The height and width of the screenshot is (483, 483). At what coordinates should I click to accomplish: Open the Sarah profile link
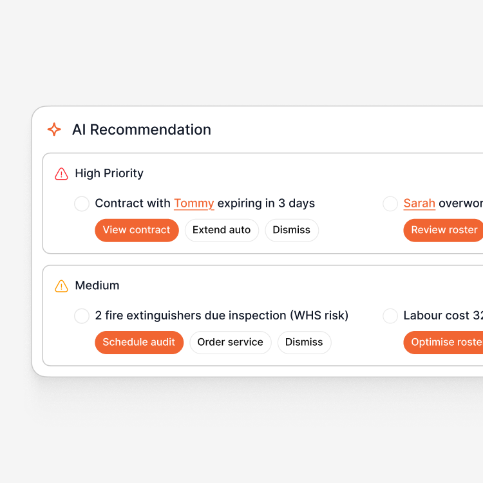[419, 204]
